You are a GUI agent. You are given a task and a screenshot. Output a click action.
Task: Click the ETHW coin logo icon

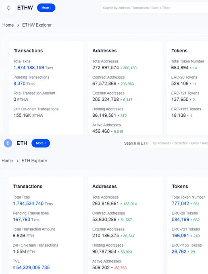8,8
